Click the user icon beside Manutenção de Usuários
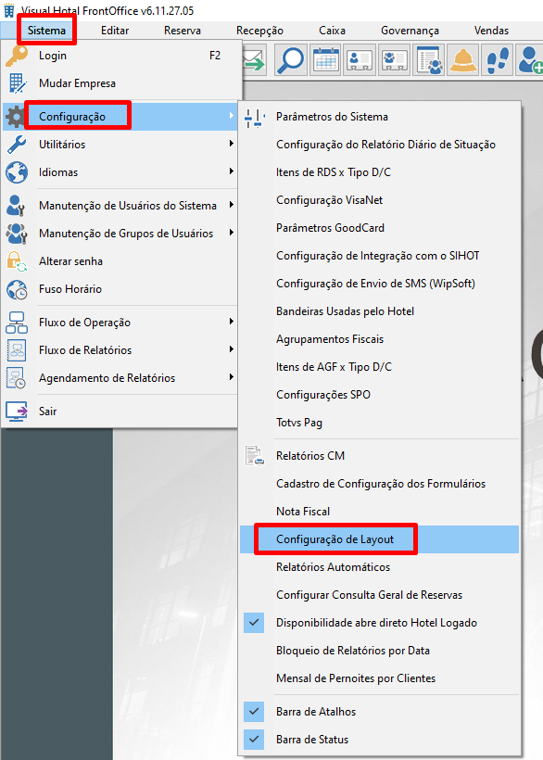Viewport: 543px width, 760px height. click(x=16, y=206)
